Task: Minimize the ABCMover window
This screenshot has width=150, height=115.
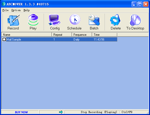Action: click(134, 4)
